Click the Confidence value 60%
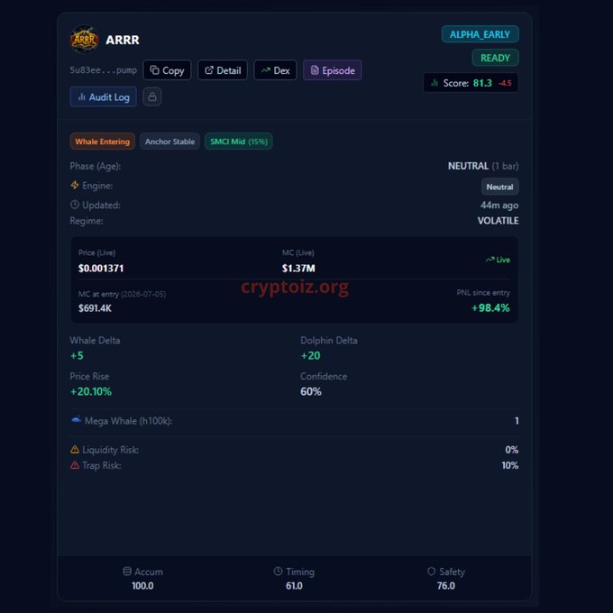The height and width of the screenshot is (613, 613). click(x=311, y=391)
